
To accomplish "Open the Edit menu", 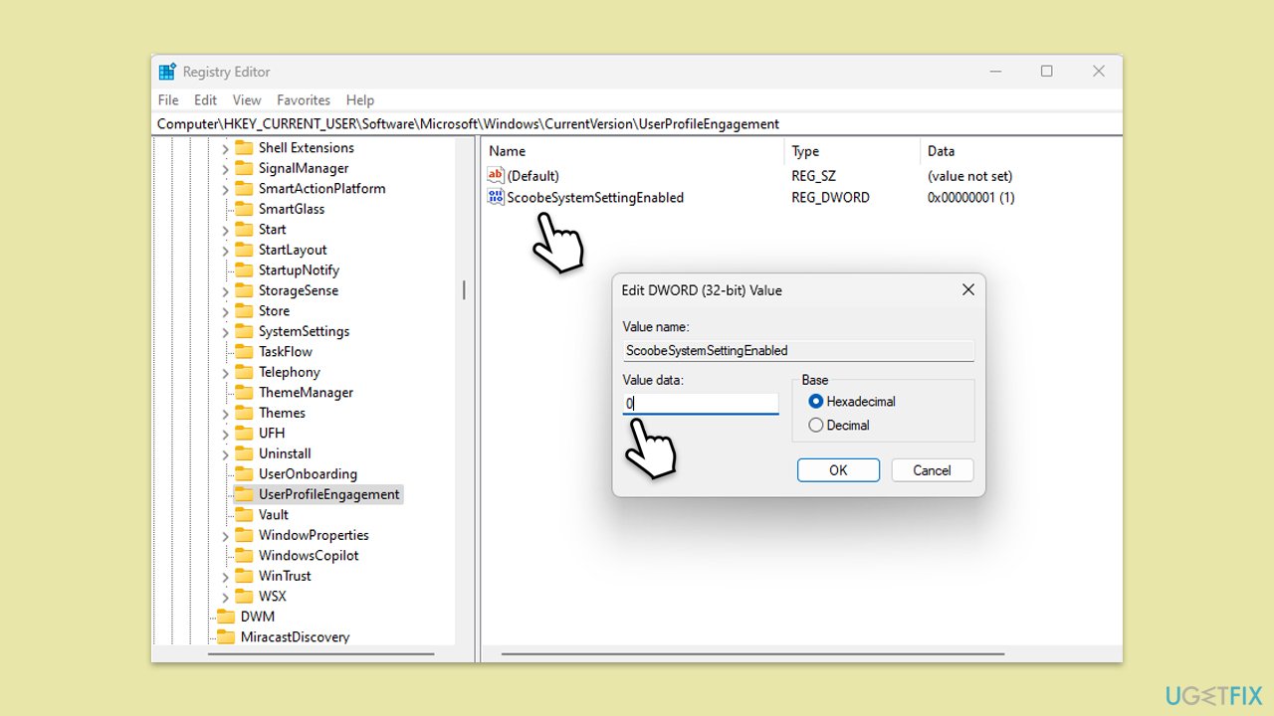I will (205, 99).
